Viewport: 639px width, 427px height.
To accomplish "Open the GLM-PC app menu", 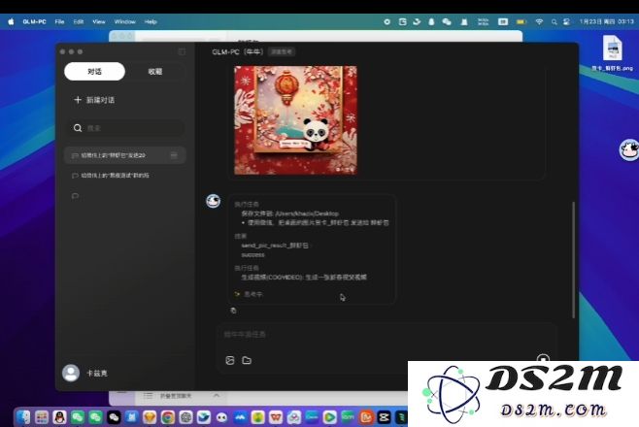I will pyautogui.click(x=34, y=22).
